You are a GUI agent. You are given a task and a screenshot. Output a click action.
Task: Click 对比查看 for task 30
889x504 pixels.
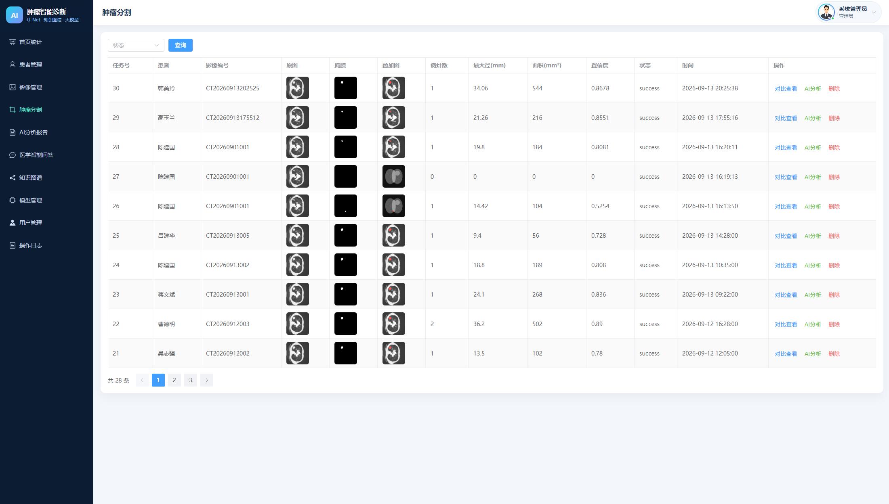786,89
